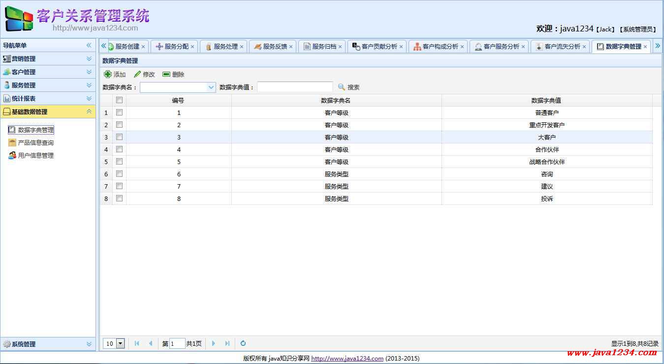Click the 数据字典值 search input field

coord(295,87)
